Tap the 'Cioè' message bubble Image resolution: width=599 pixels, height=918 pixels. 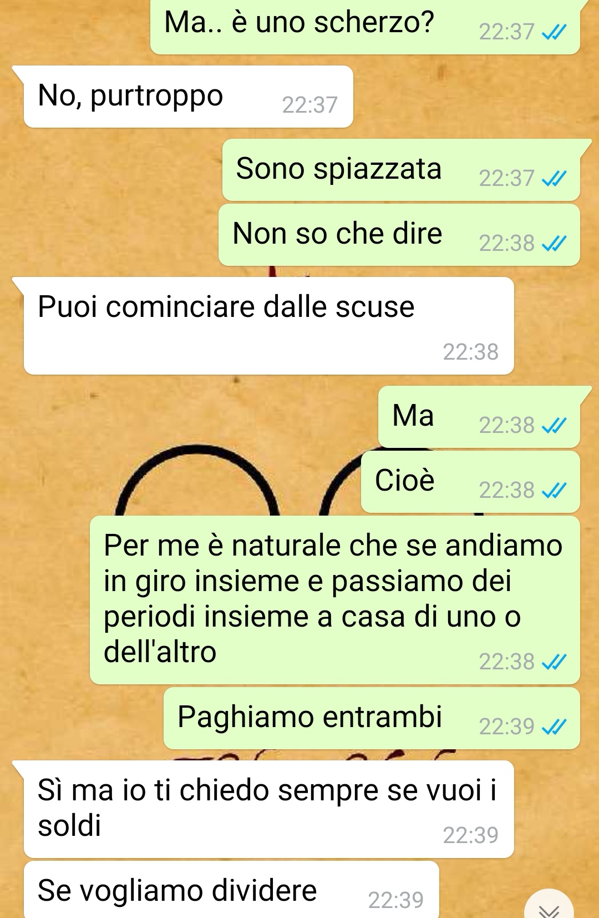(470, 482)
